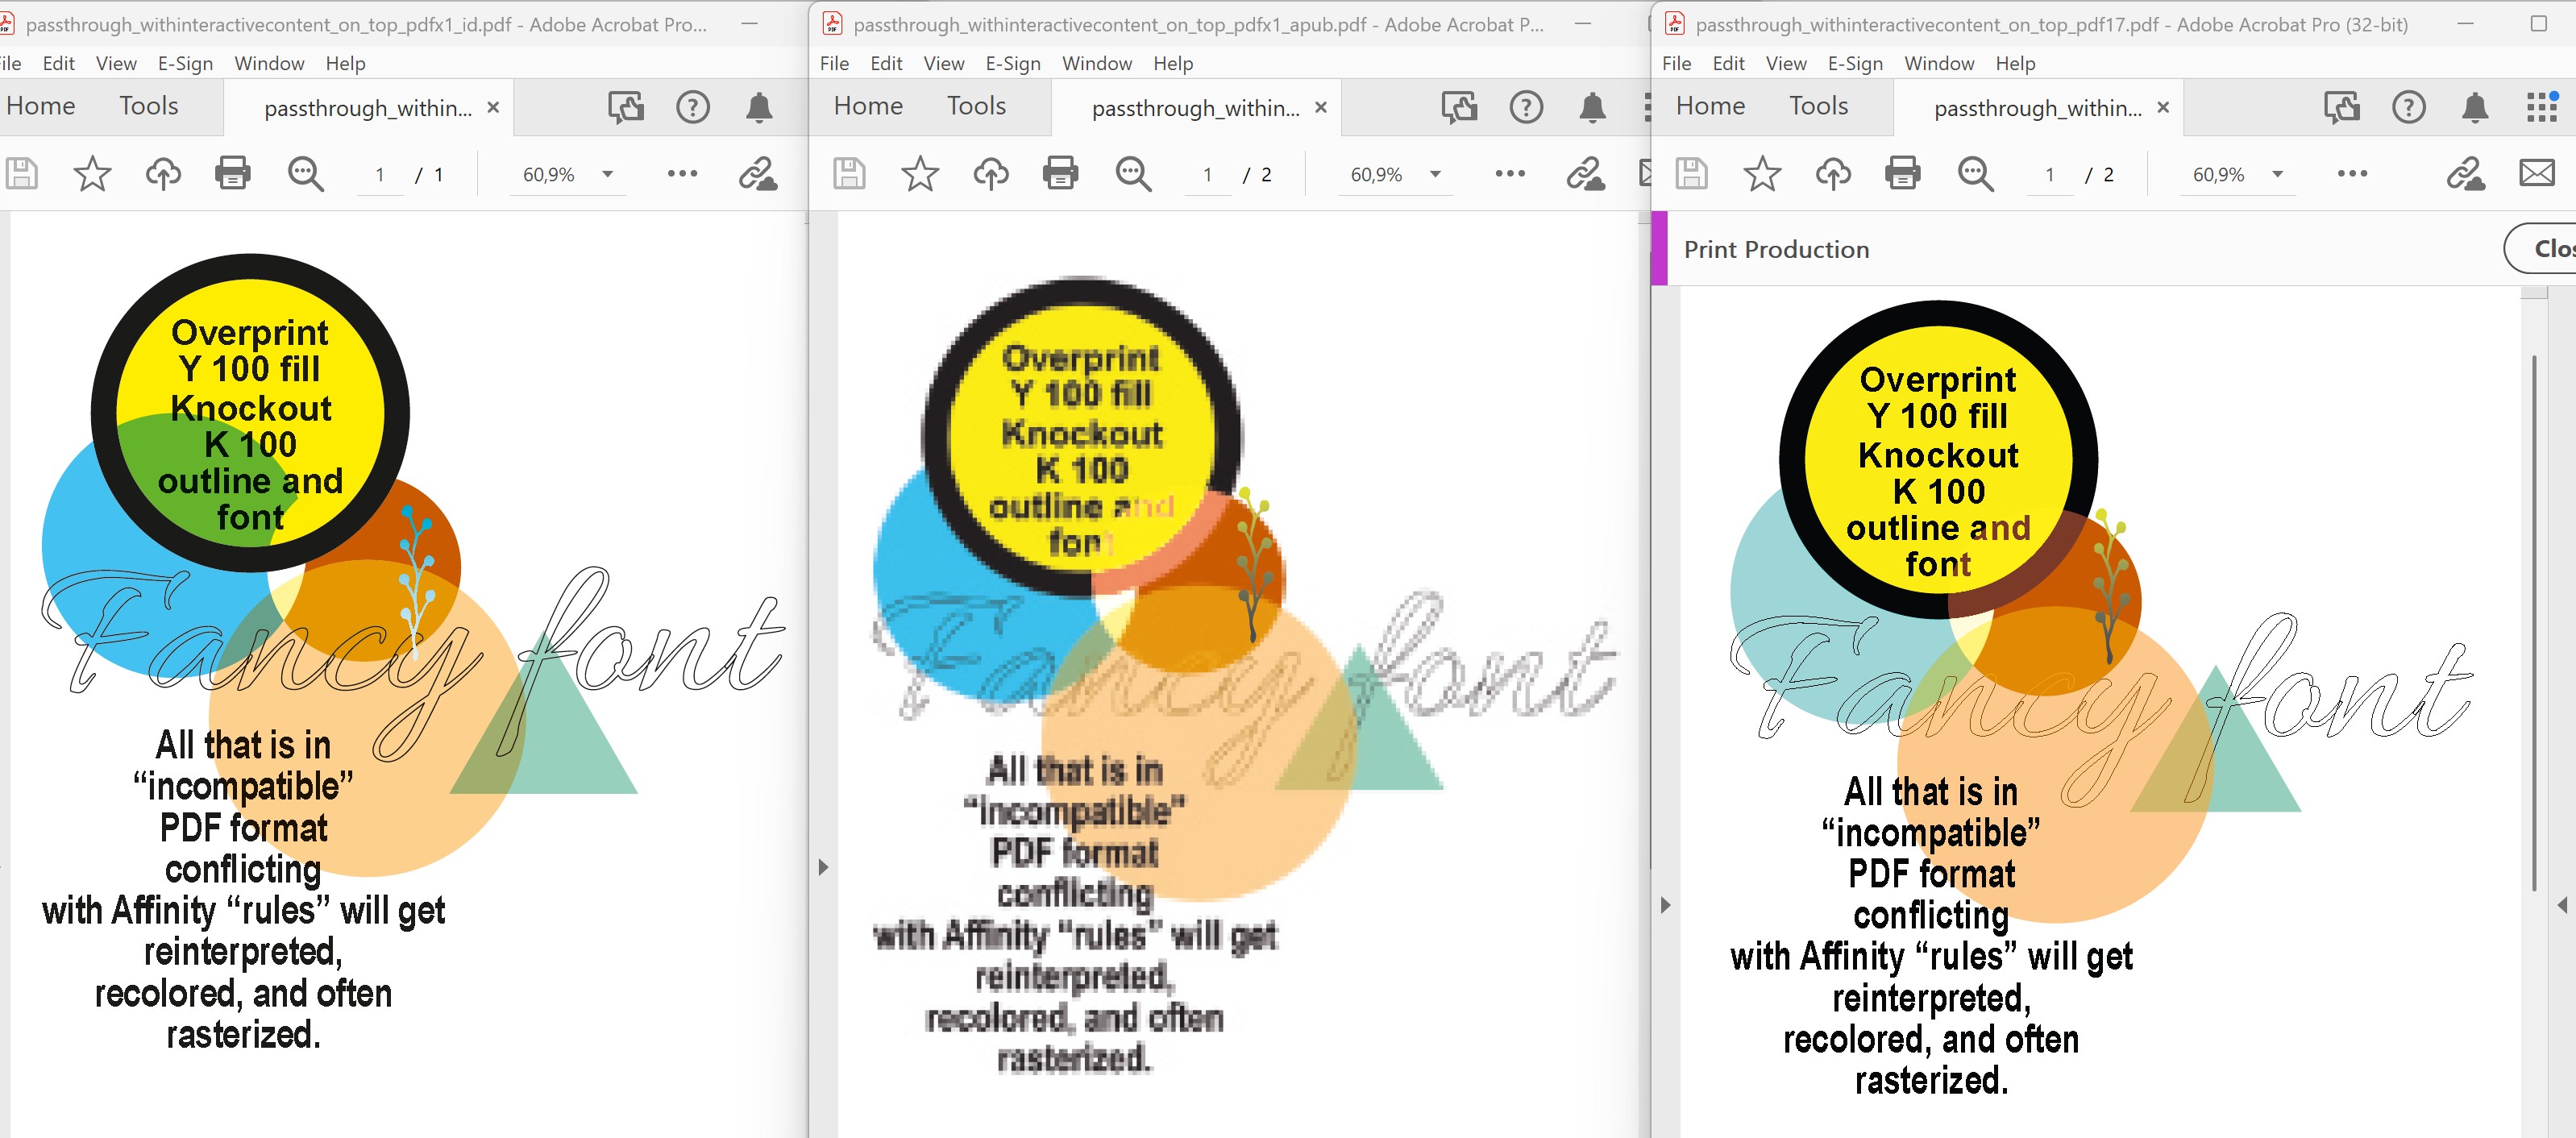
Task: Open zoom level dropdown in left window
Action: pyautogui.click(x=607, y=174)
